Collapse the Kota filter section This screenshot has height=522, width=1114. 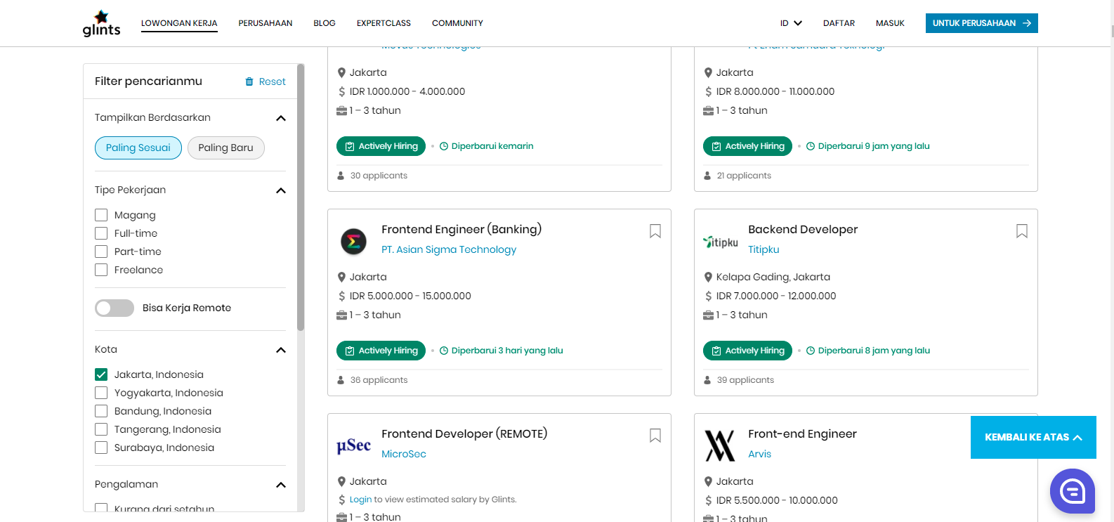point(281,350)
